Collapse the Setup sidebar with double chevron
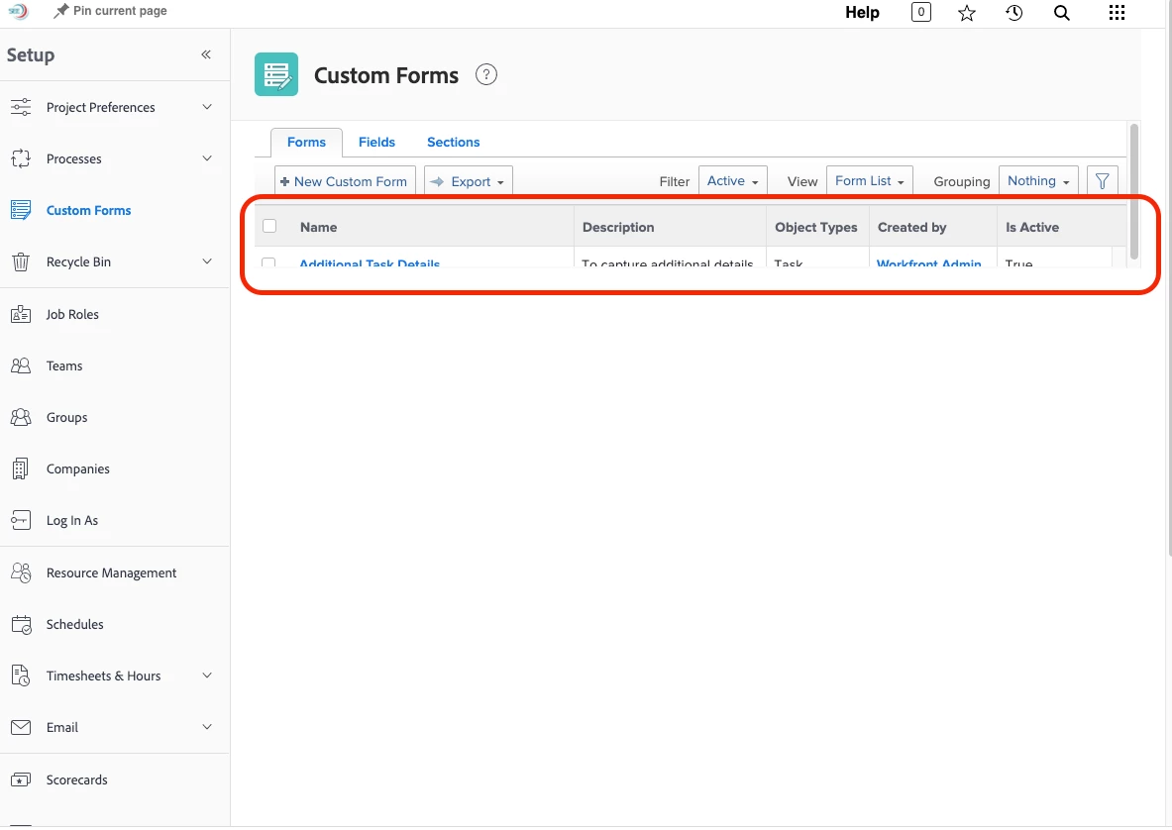The height and width of the screenshot is (830, 1172). pyautogui.click(x=206, y=54)
